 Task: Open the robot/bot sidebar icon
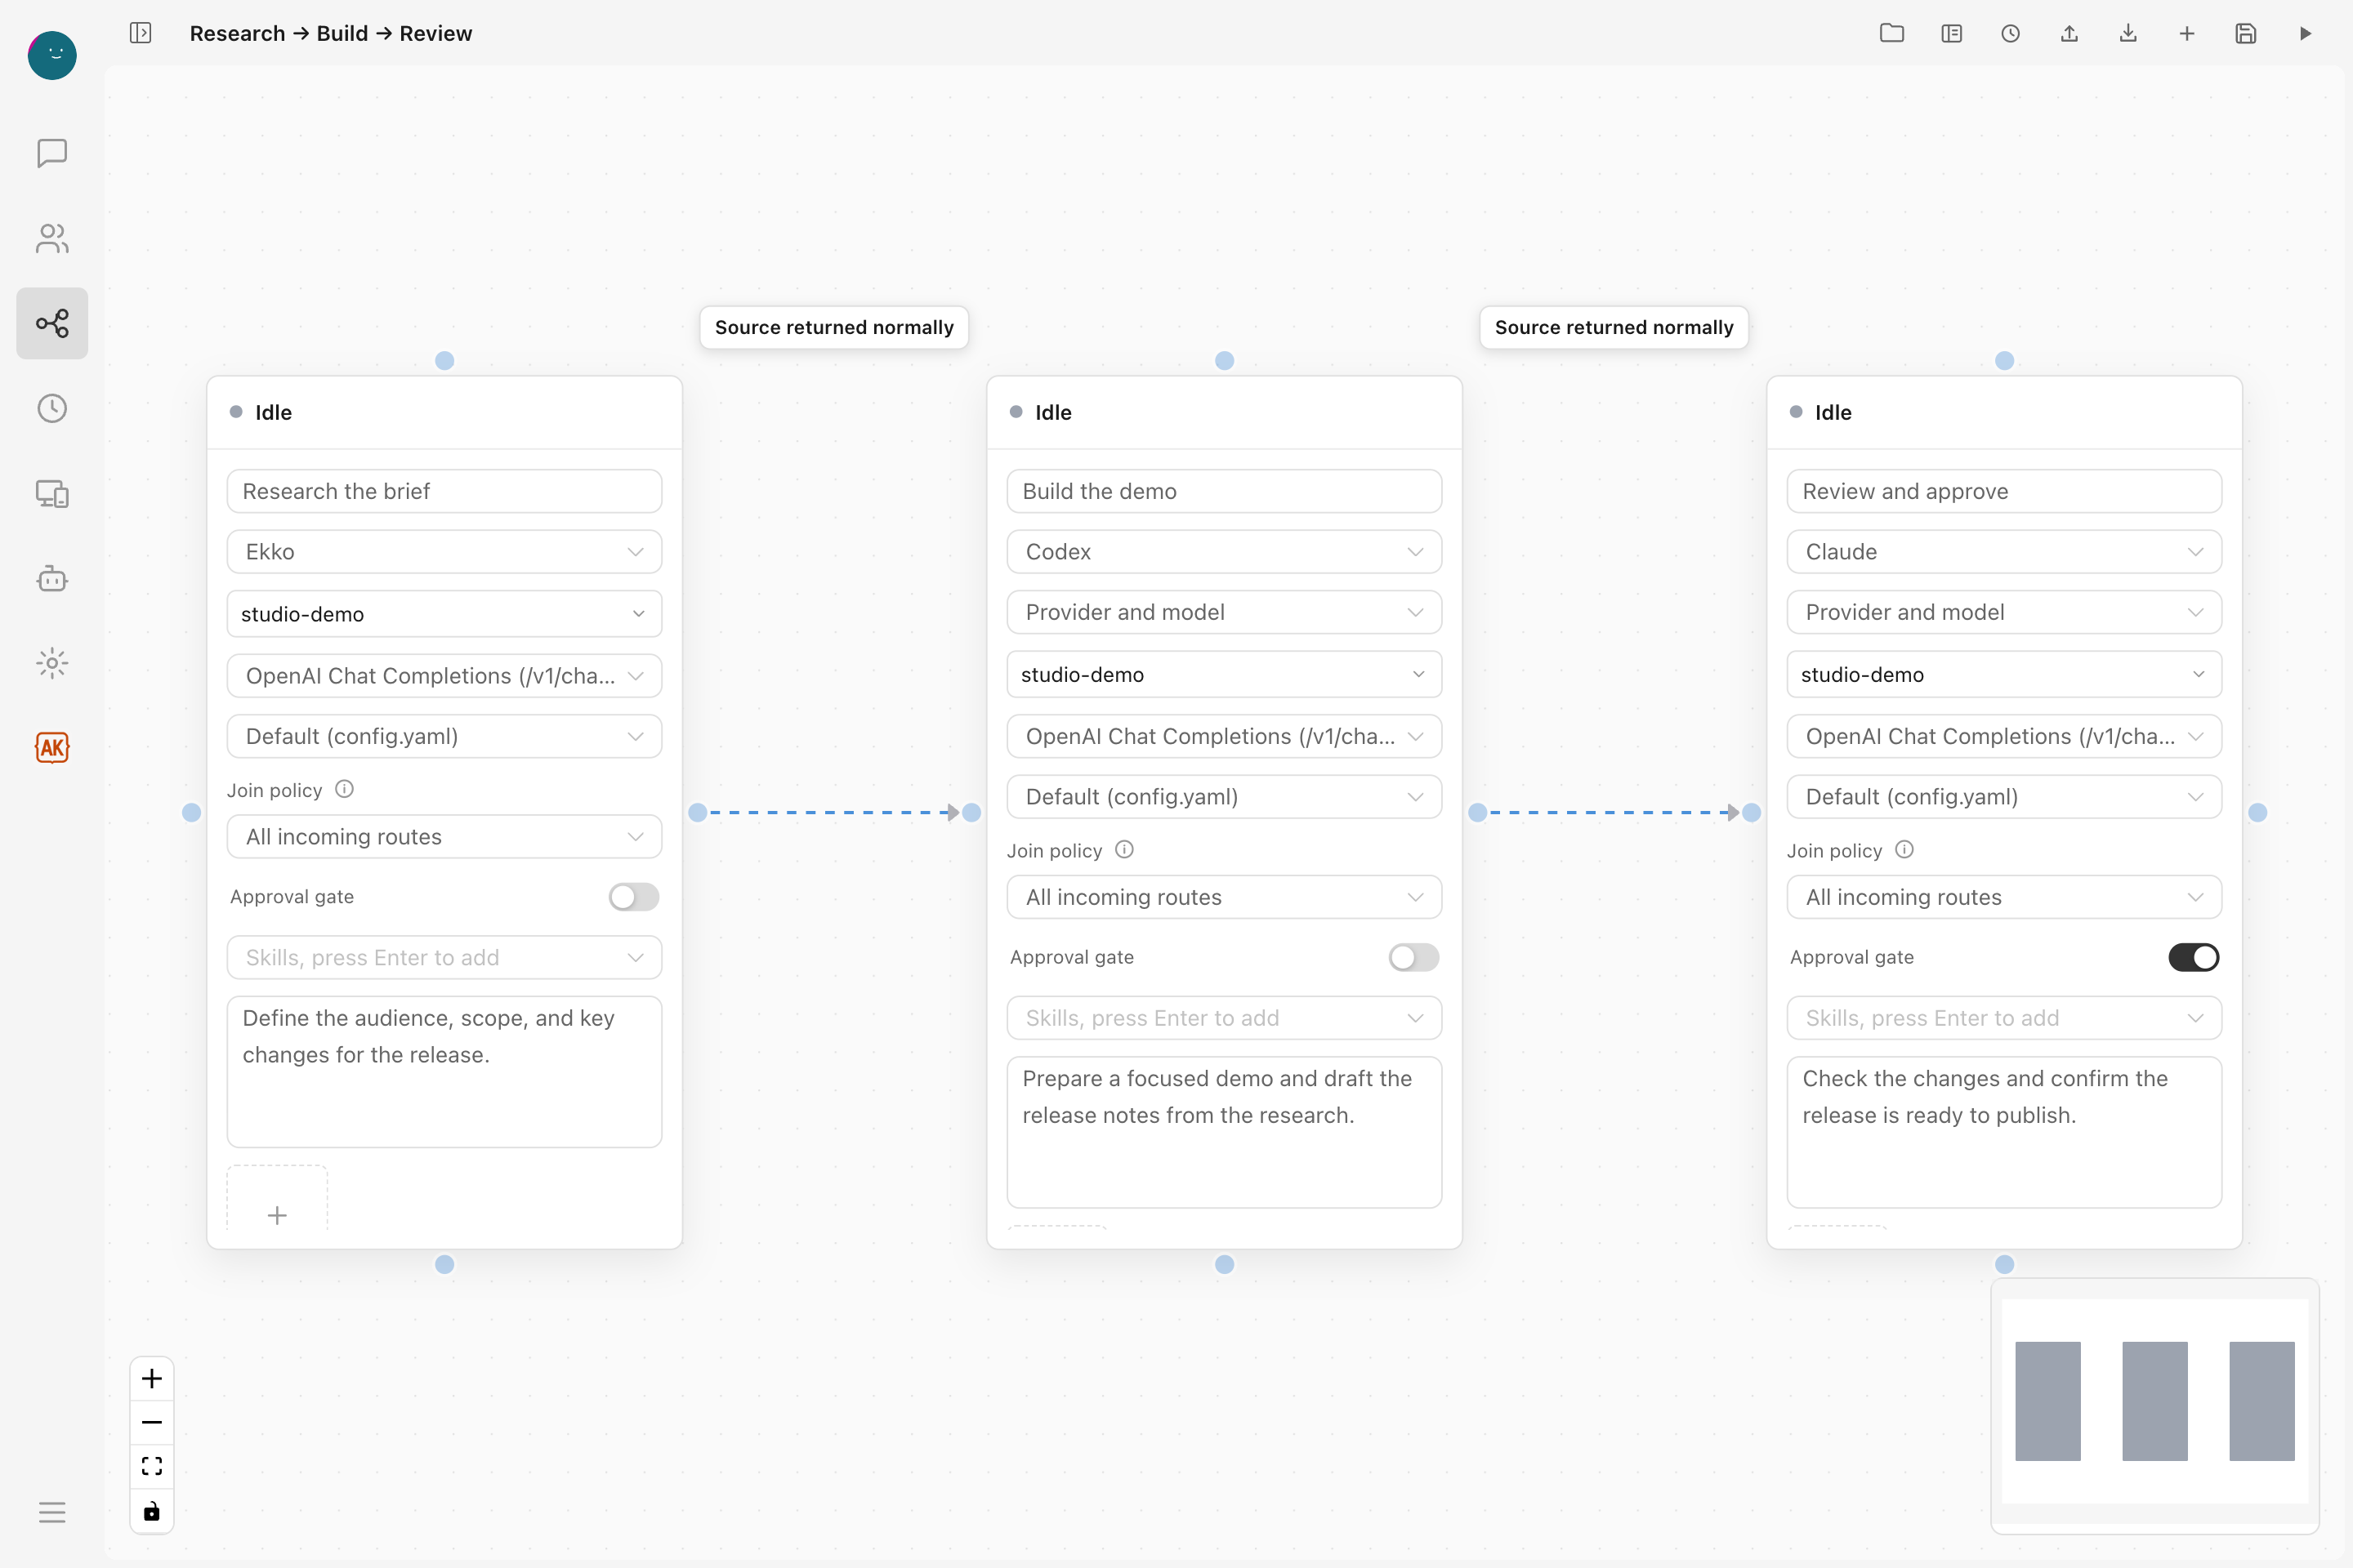52,578
